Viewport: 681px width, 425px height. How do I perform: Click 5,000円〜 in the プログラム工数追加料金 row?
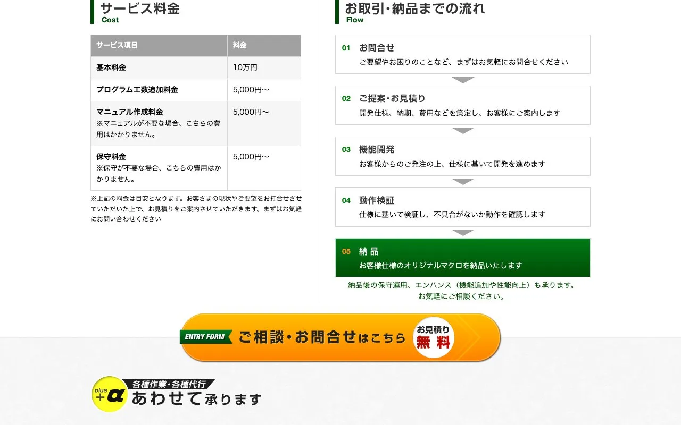click(251, 90)
